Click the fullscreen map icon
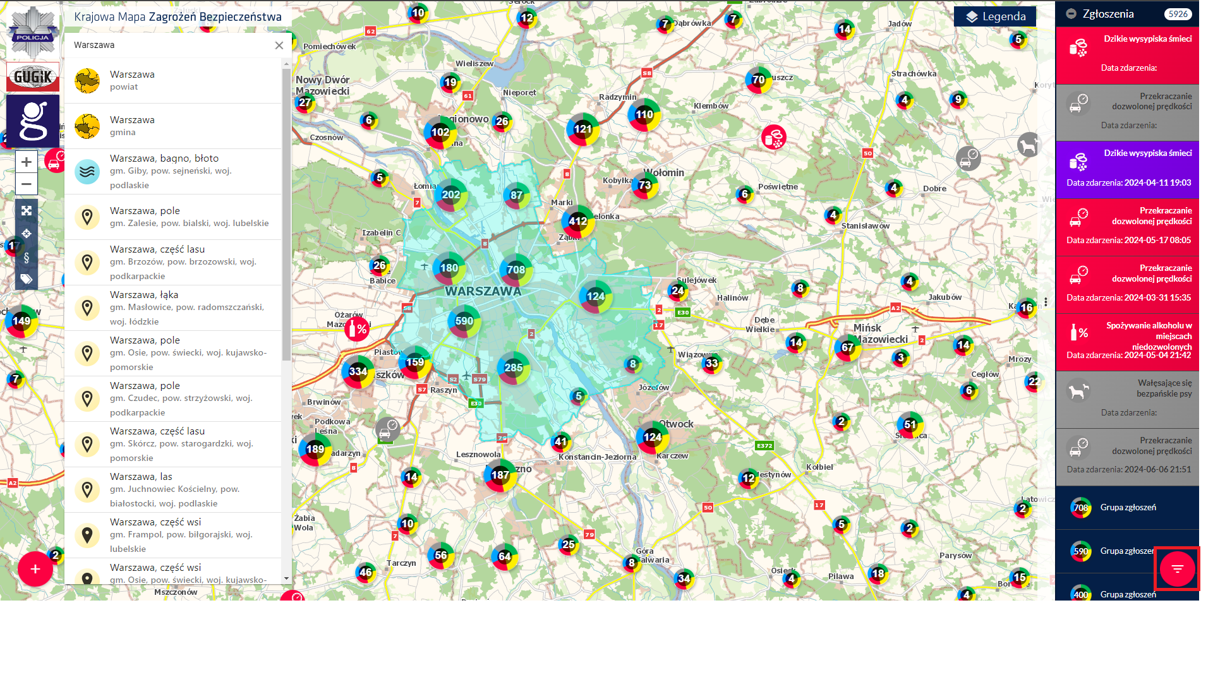 pyautogui.click(x=27, y=211)
